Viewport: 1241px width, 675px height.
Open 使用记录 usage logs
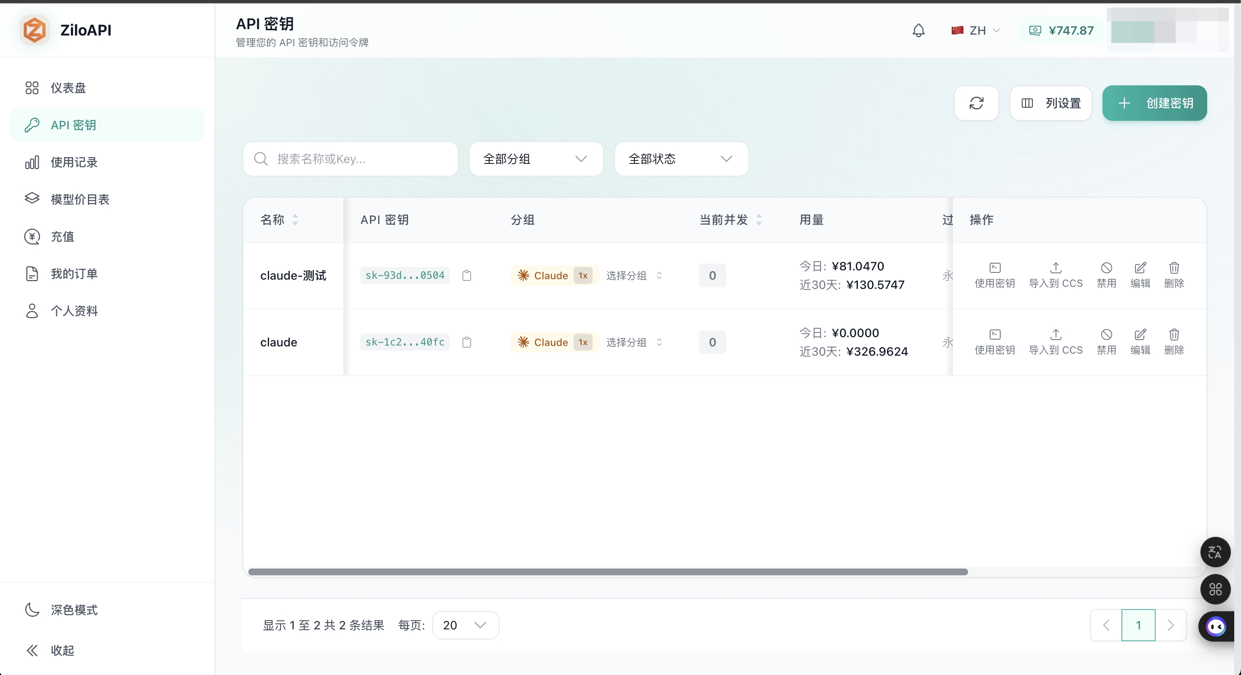107,162
